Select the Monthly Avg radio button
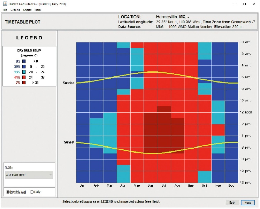 8,192
